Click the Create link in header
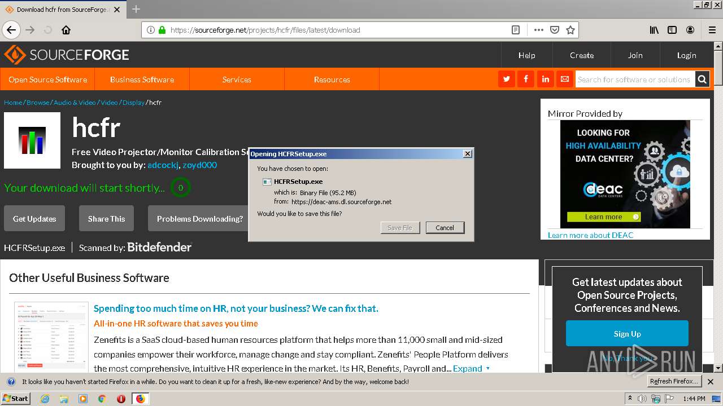The image size is (723, 406). 582,55
